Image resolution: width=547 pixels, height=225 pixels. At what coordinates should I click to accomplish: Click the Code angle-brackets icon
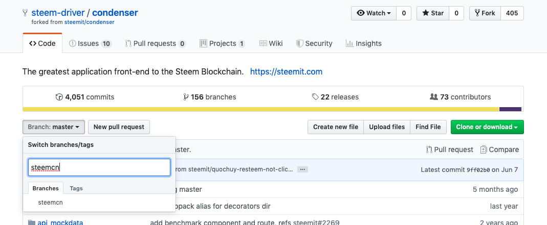click(33, 43)
